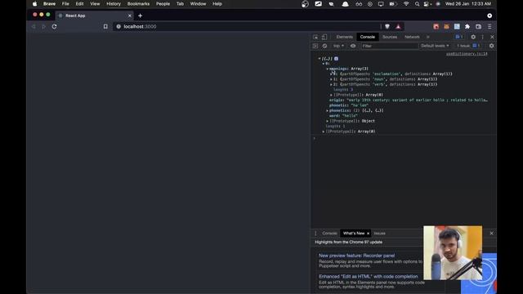Bookmark the page with the bookmark icon
The width and height of the screenshot is (523, 294).
105,27
